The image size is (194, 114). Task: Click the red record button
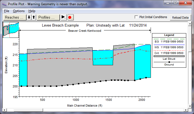(70, 17)
